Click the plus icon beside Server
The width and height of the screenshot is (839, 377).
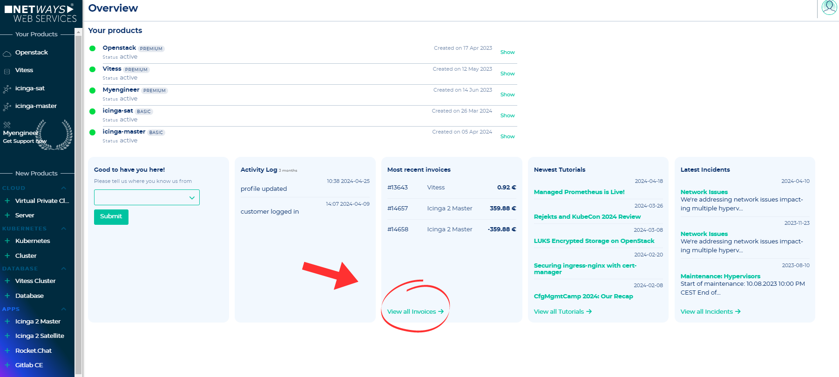point(7,215)
